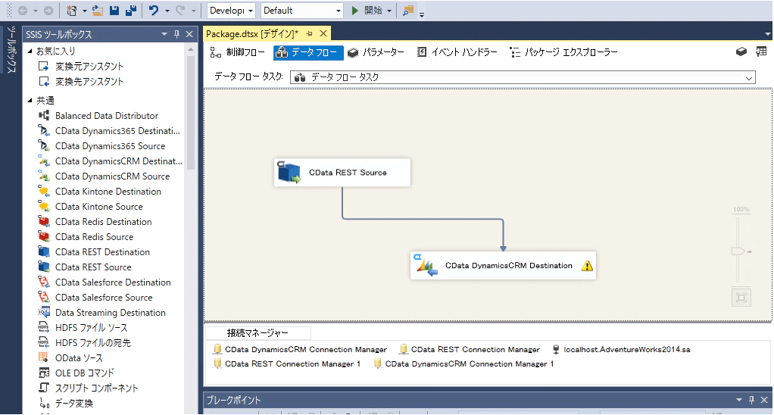Click the CData DynamicsCRM Destination component icon on canvas
Image resolution: width=774 pixels, height=415 pixels.
[426, 266]
